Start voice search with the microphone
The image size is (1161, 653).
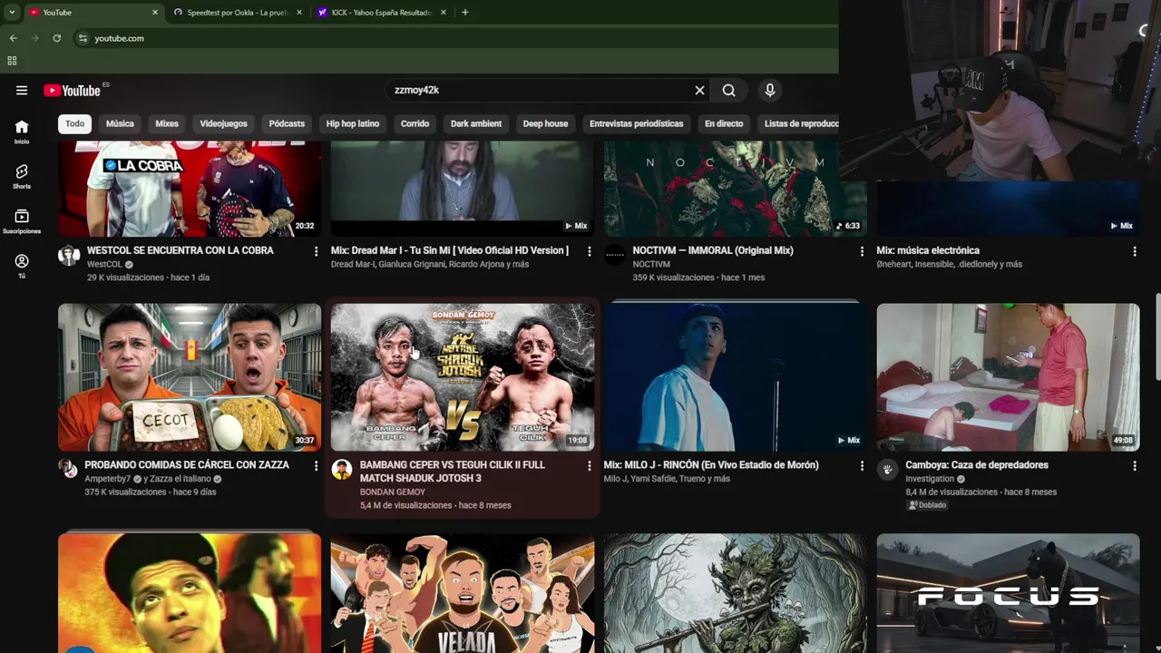point(770,90)
